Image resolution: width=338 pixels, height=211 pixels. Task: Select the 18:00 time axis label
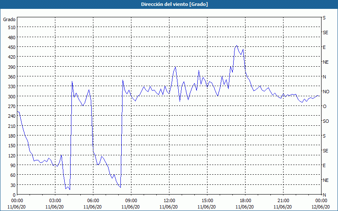coord(245,201)
